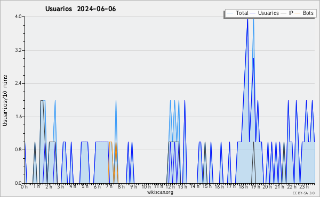Click the x-axis label '14 h'
This screenshot has height=197, width=320.
point(195,186)
